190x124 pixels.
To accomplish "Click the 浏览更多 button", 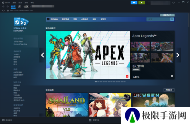I will [169, 90].
